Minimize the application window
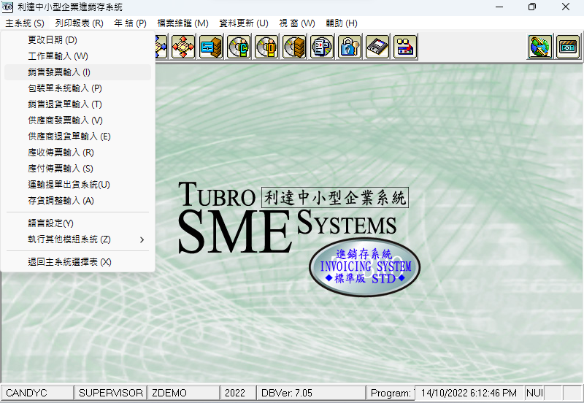 pyautogui.click(x=499, y=7)
